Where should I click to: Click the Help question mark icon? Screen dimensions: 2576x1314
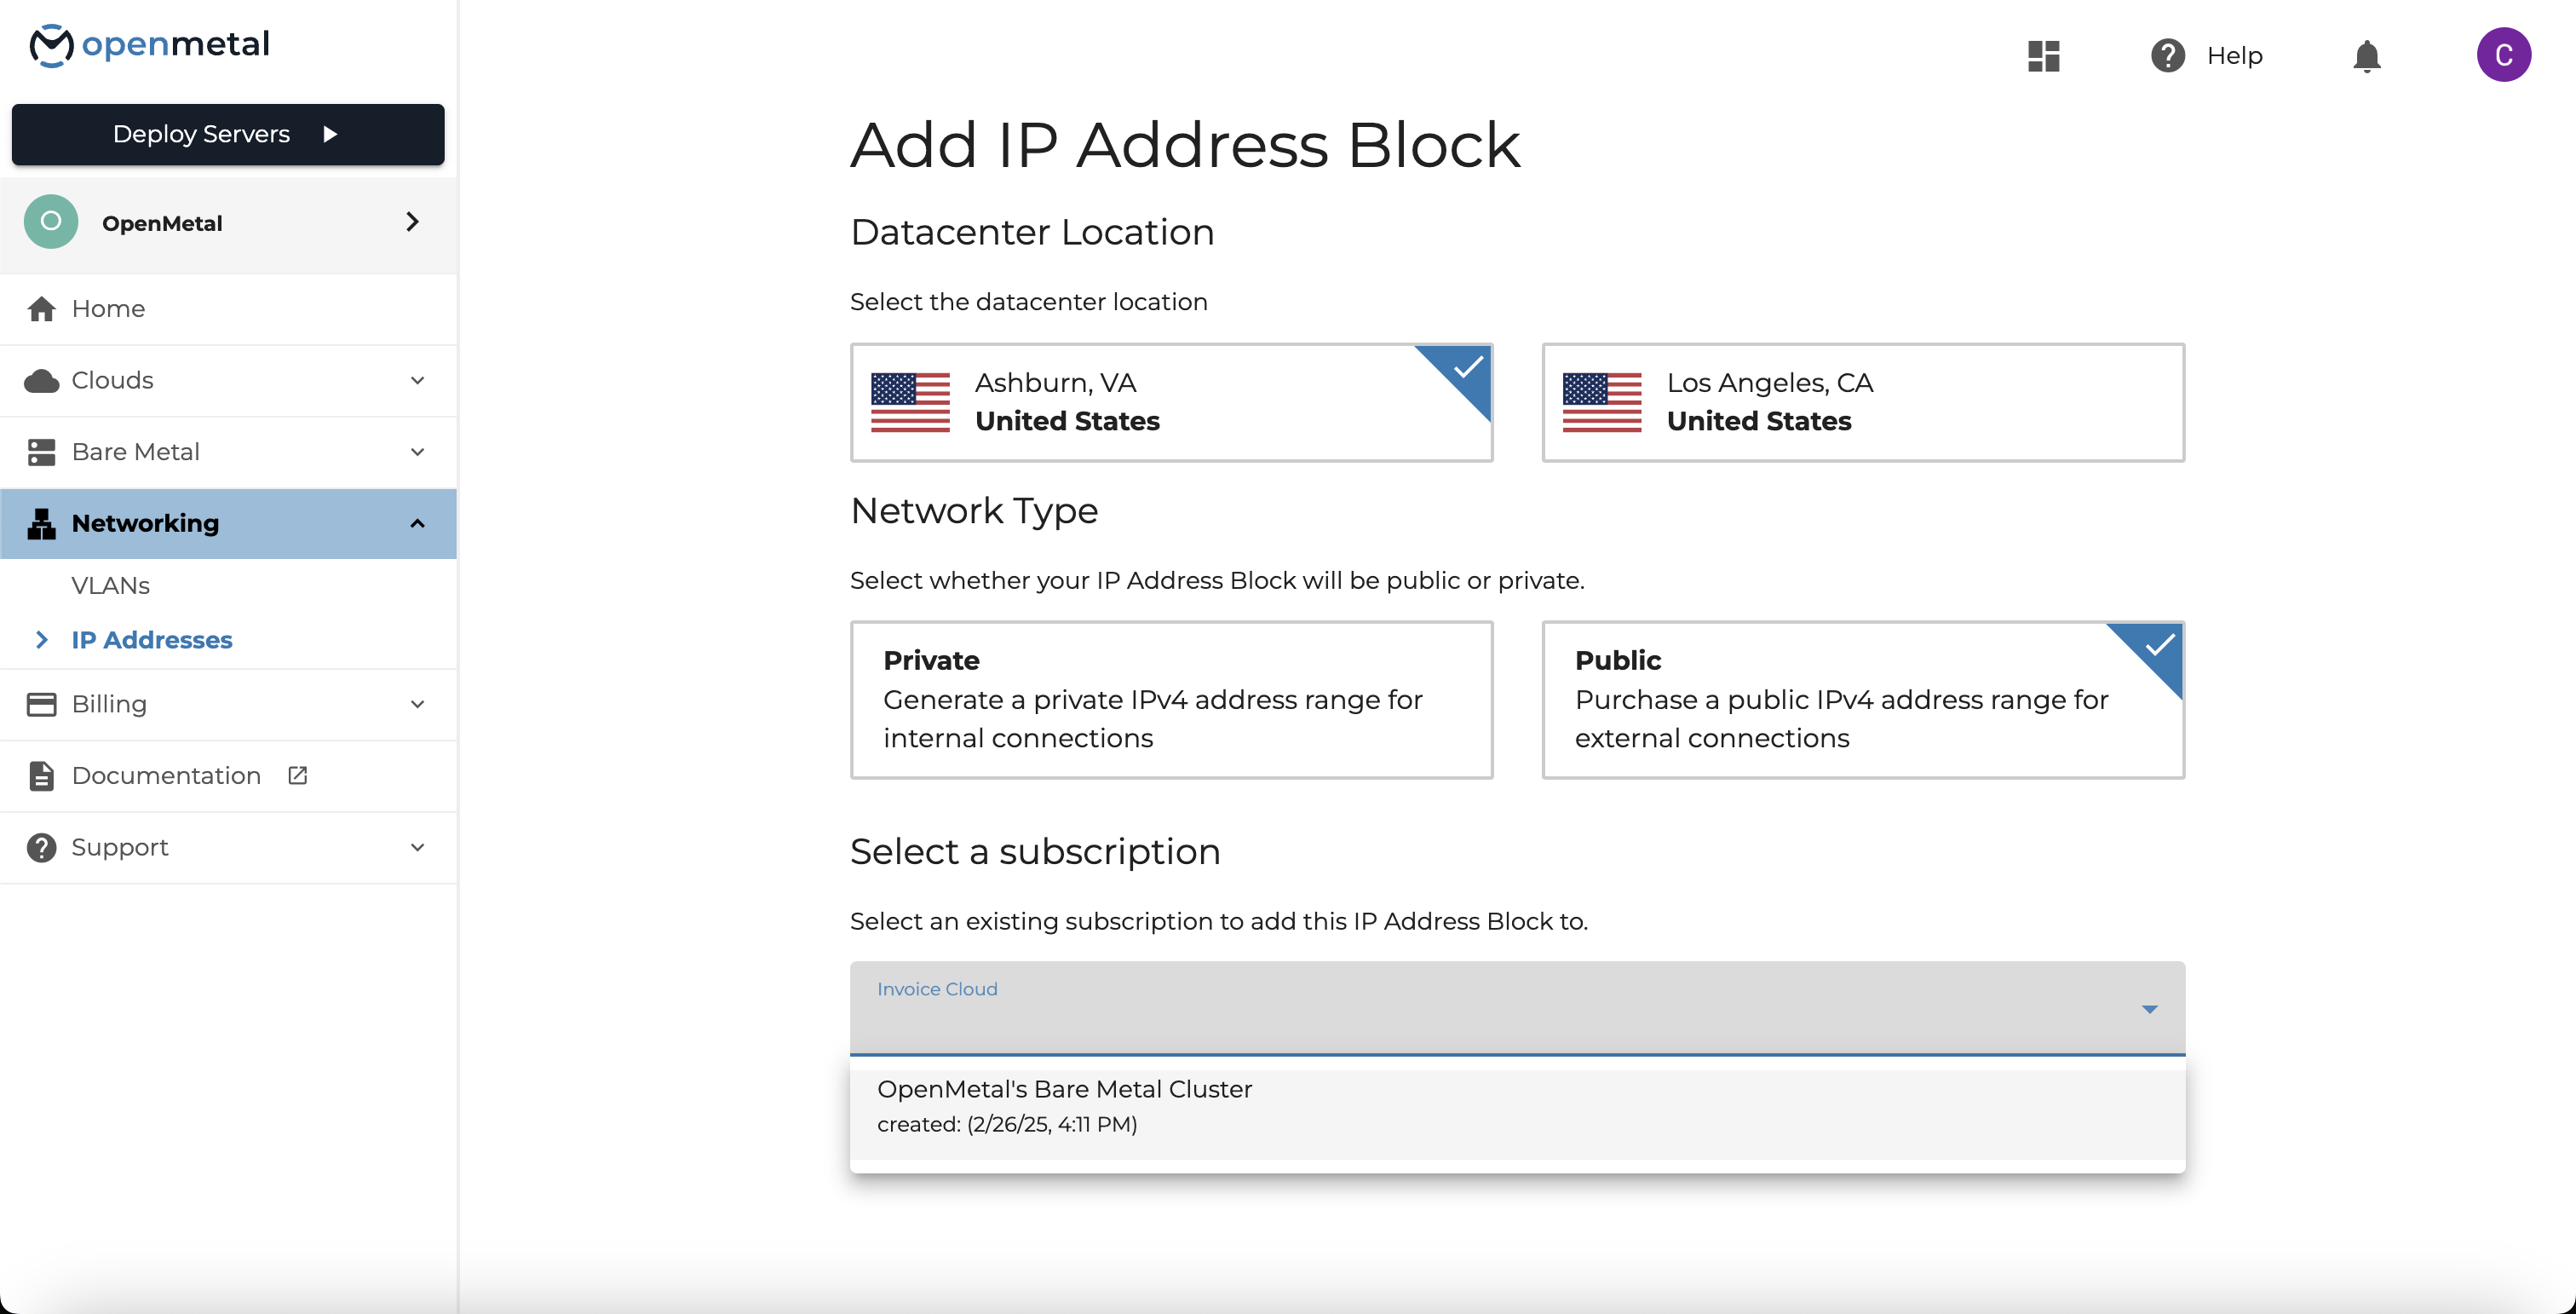coord(2168,55)
